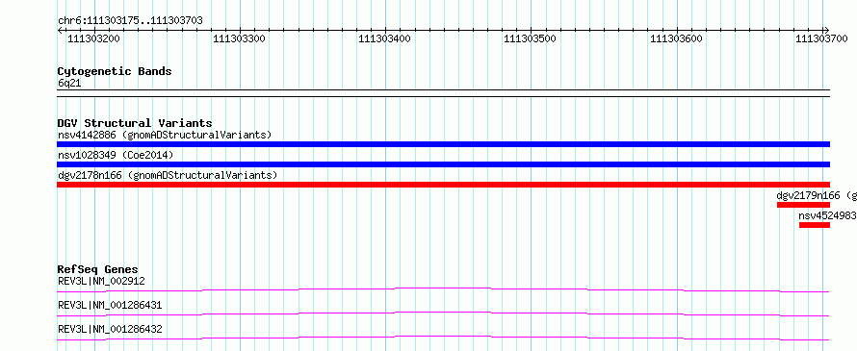Click short red bar under nsv4524983
The image size is (857, 351).
(x=815, y=225)
